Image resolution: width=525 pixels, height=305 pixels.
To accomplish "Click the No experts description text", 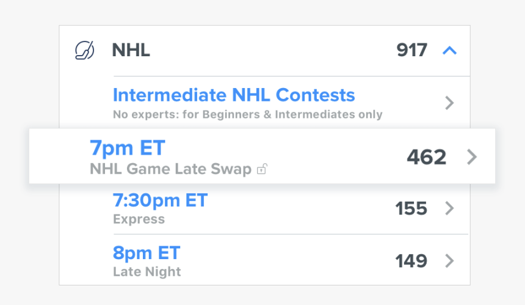I will (x=247, y=114).
